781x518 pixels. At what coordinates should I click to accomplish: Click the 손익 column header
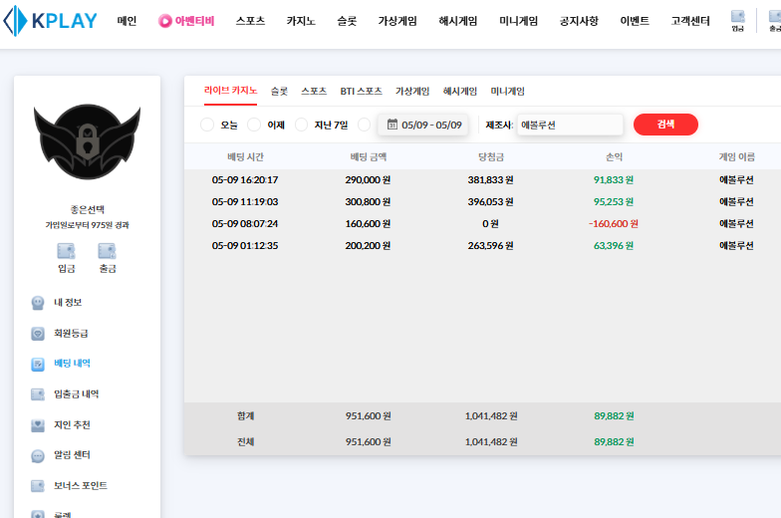[x=614, y=157]
